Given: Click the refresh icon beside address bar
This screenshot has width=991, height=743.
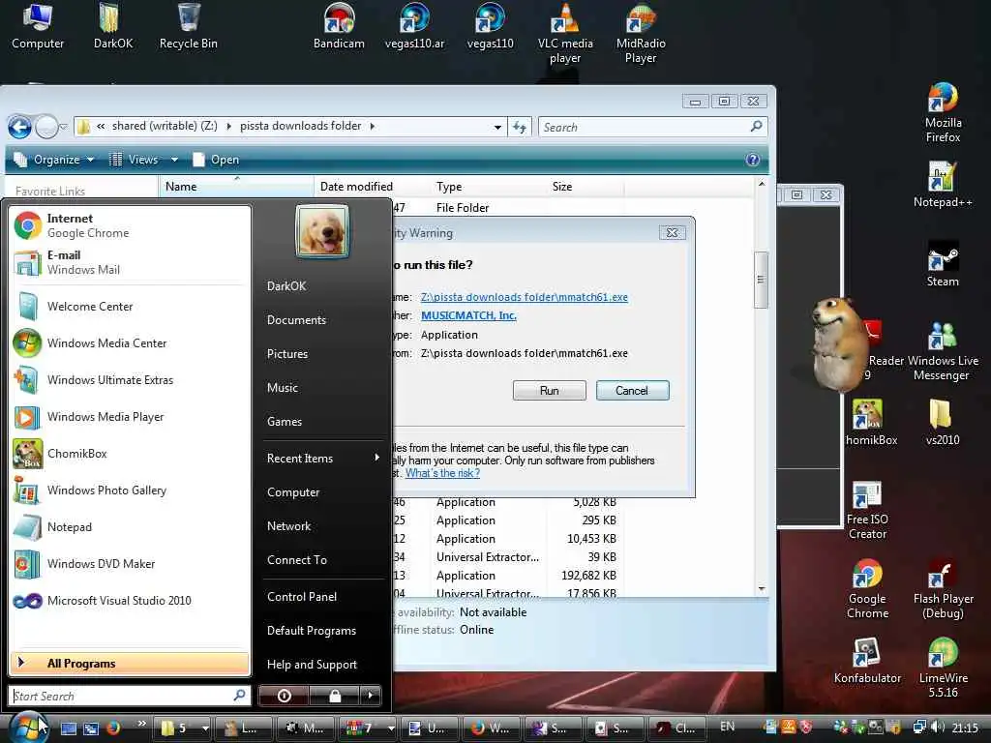Looking at the screenshot, I should coord(520,127).
